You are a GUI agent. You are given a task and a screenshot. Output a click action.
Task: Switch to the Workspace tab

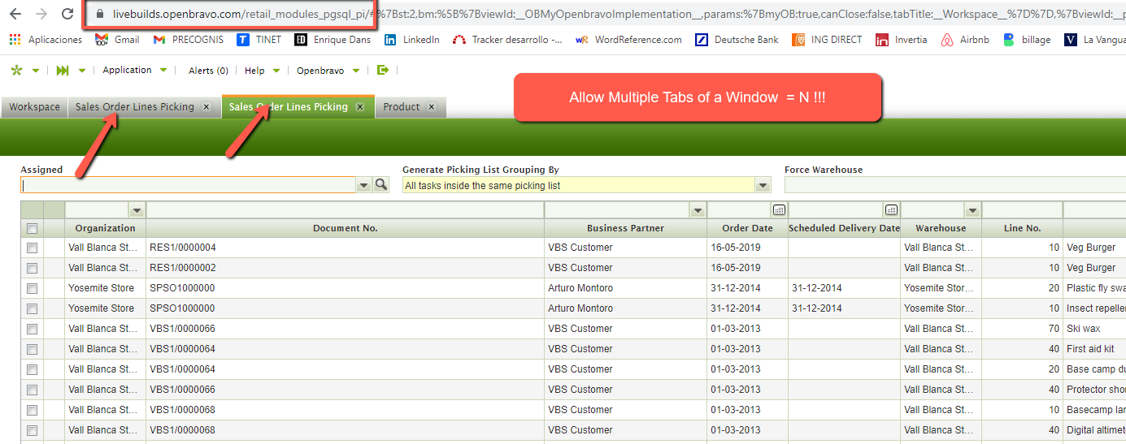coord(34,107)
